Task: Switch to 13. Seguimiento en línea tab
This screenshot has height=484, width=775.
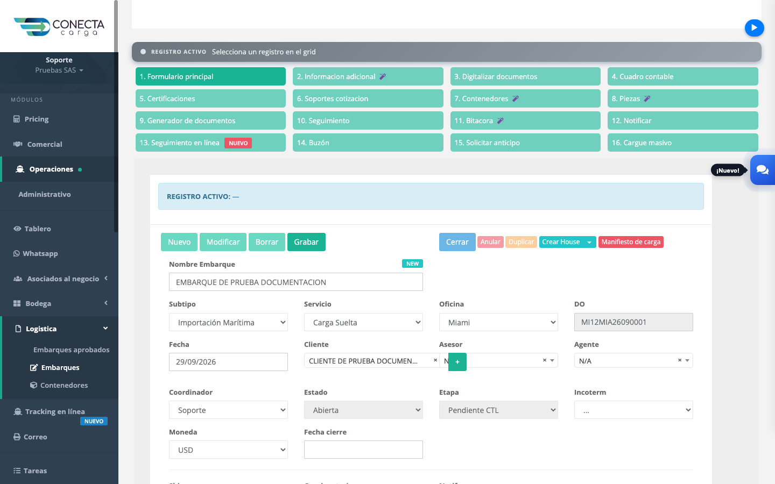Action: point(210,143)
